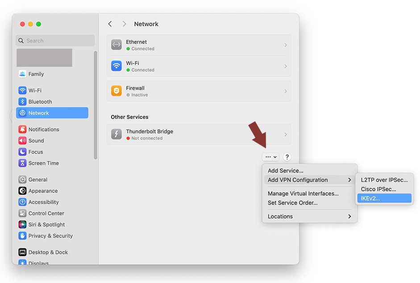Viewport: 420px width, 283px height.
Task: Click the Search input field
Action: click(55, 41)
